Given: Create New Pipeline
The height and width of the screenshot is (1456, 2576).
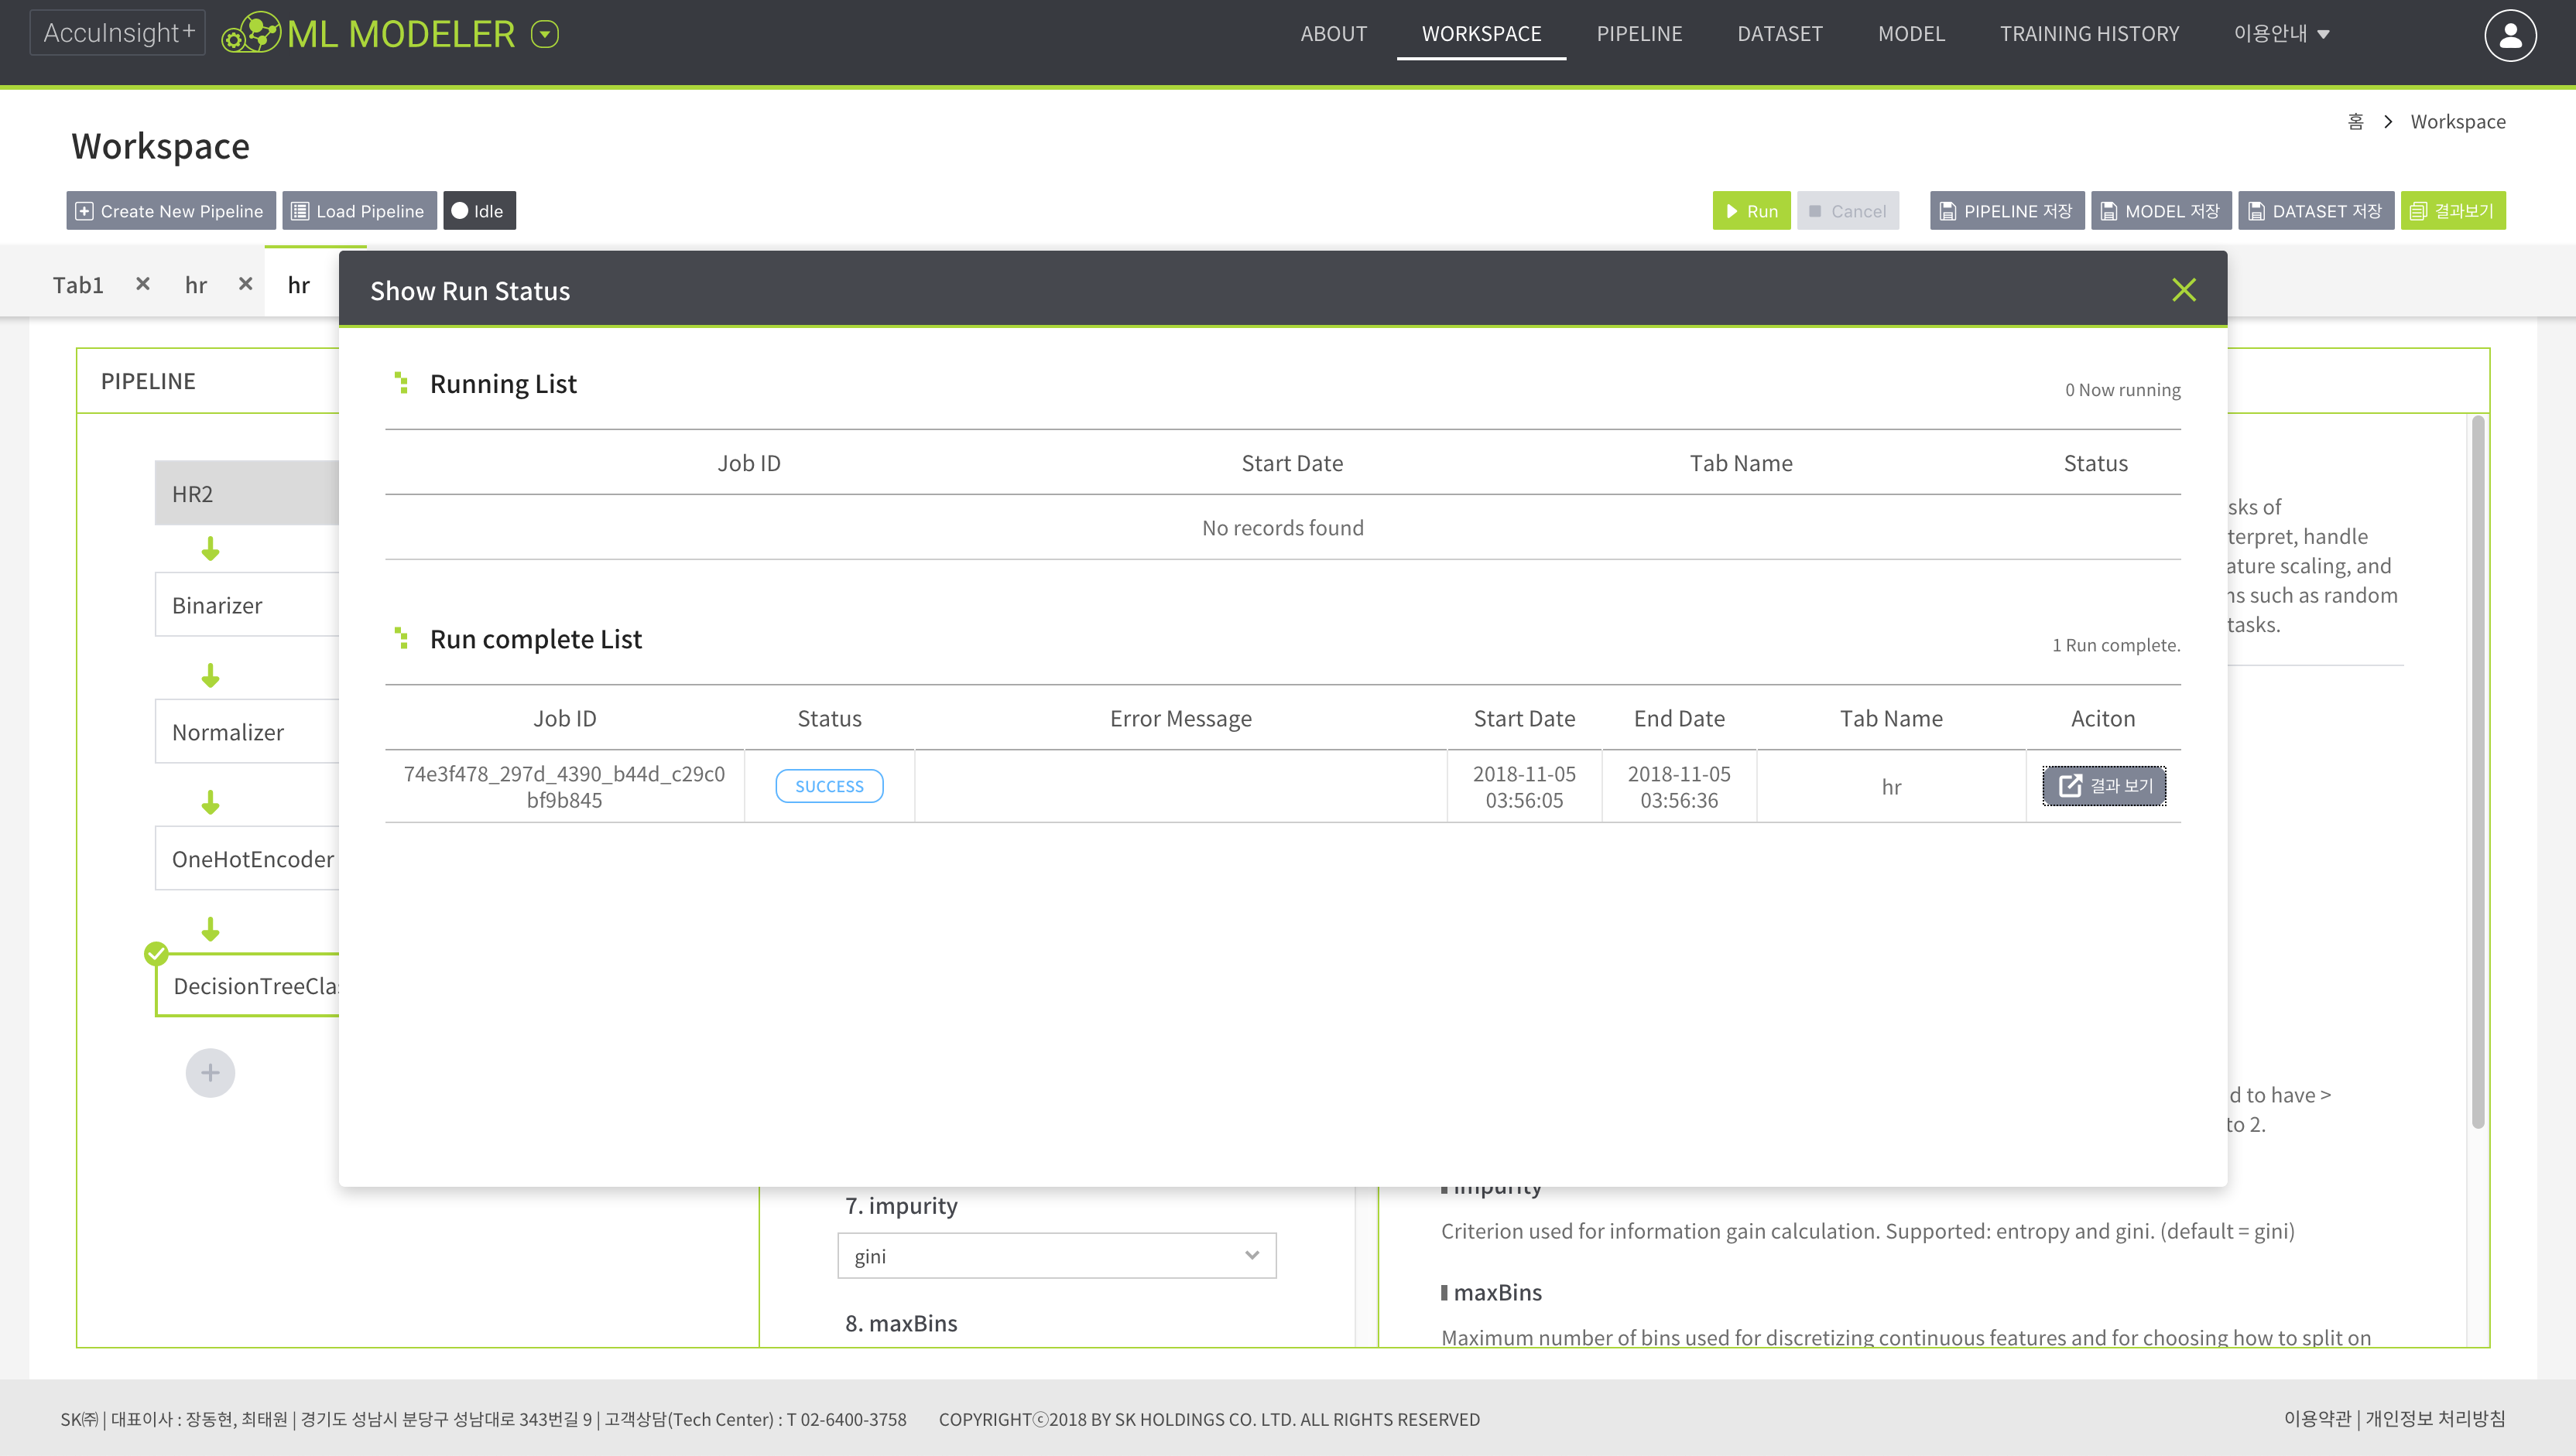Looking at the screenshot, I should 170,211.
